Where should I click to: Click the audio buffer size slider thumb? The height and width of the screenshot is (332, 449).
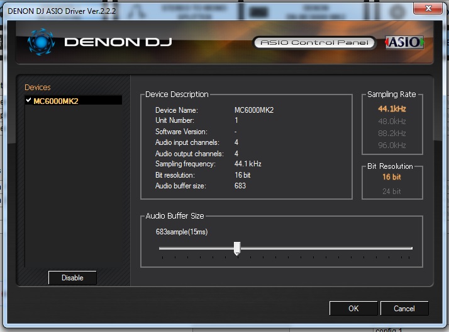[237, 248]
